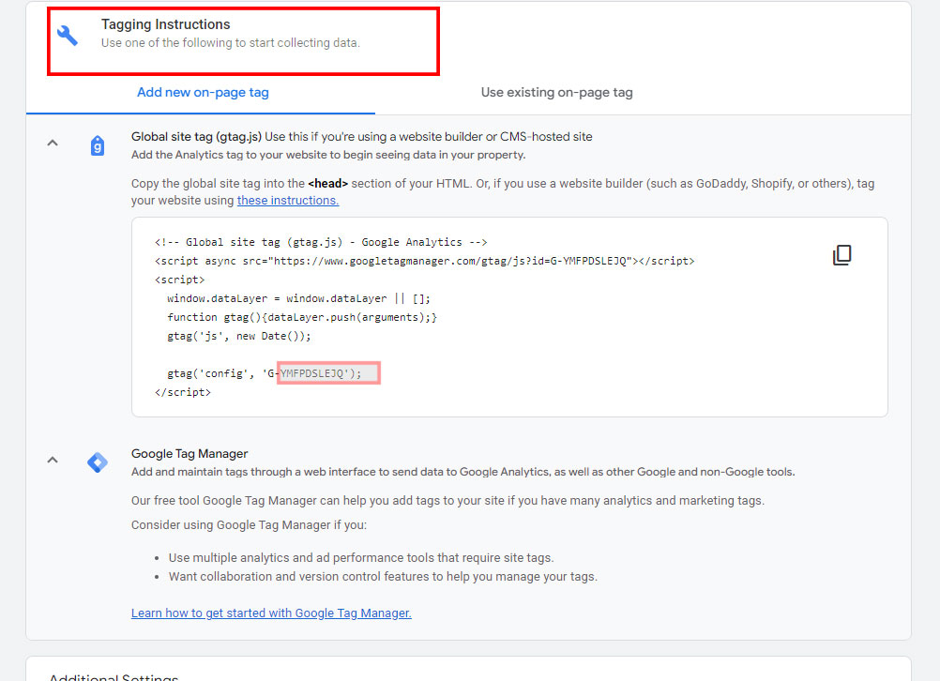Click the wrench icon beside Tagging Instructions
The image size is (940, 681).
pyautogui.click(x=68, y=36)
